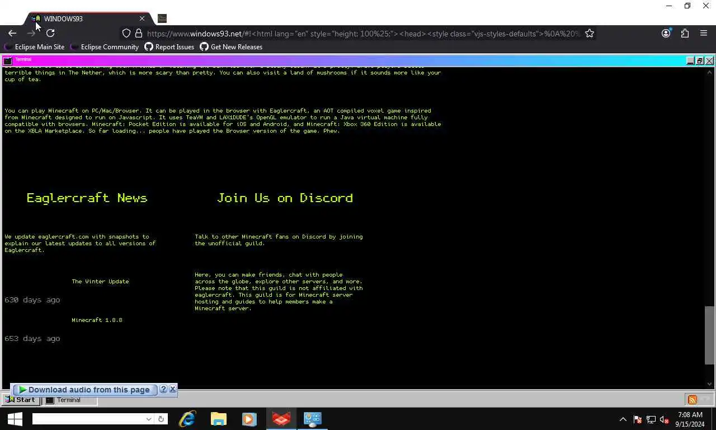The height and width of the screenshot is (430, 716).
Task: Open File Explorer from the taskbar
Action: click(218, 419)
